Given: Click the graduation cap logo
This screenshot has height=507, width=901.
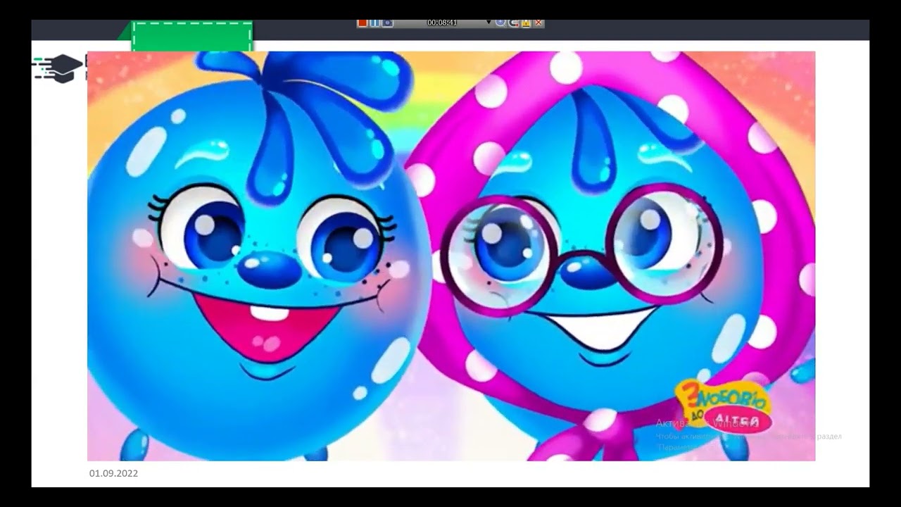Looking at the screenshot, I should pos(58,68).
